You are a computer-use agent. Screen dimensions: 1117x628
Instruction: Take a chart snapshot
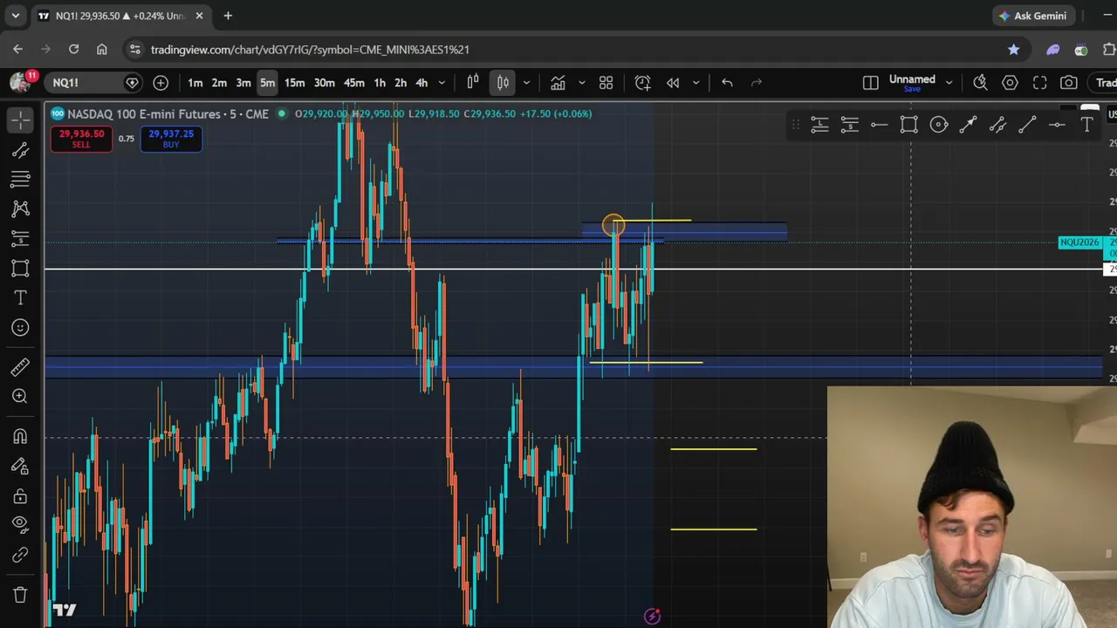click(1069, 83)
